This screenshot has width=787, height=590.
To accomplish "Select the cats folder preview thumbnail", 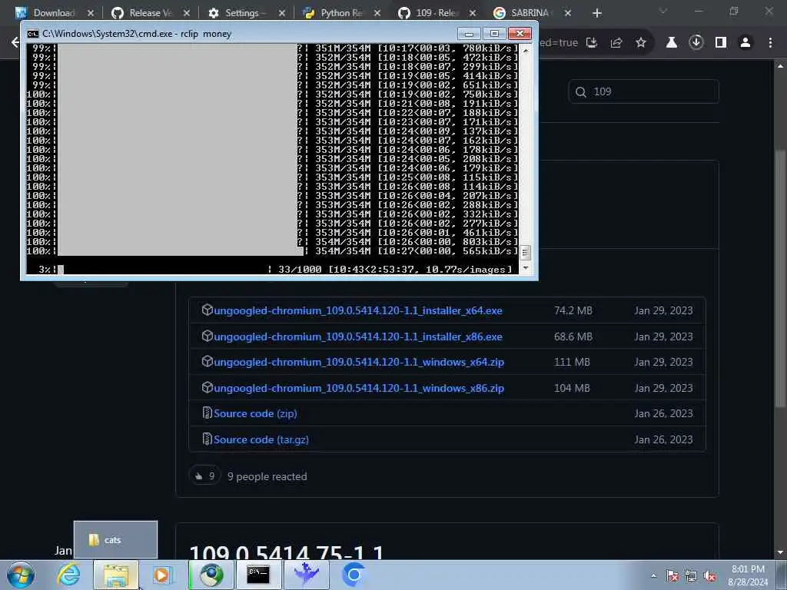I will pos(115,540).
